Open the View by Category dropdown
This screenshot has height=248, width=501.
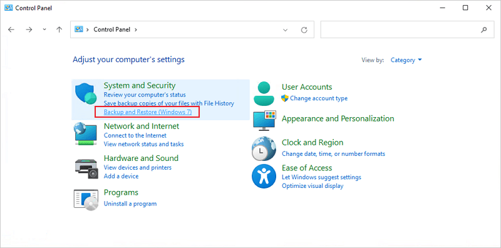click(406, 60)
